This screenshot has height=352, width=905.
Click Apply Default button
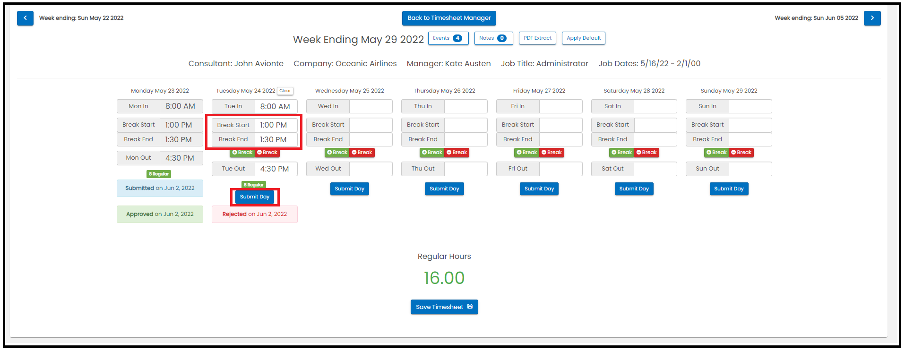point(584,38)
